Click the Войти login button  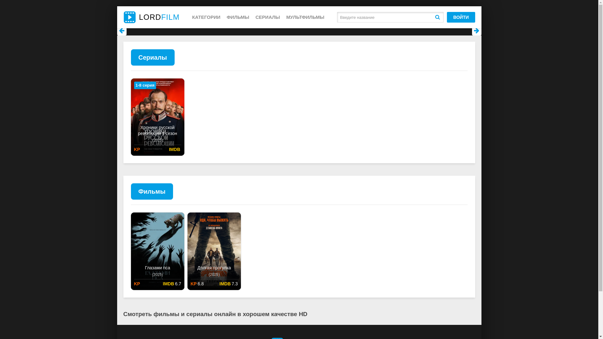tap(461, 17)
